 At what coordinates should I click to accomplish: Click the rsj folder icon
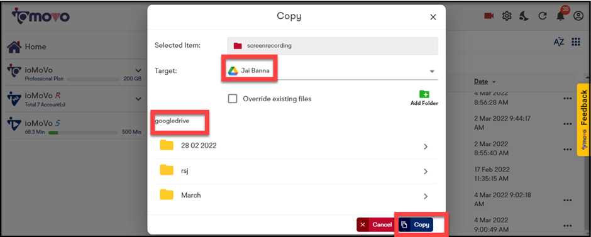pos(166,170)
